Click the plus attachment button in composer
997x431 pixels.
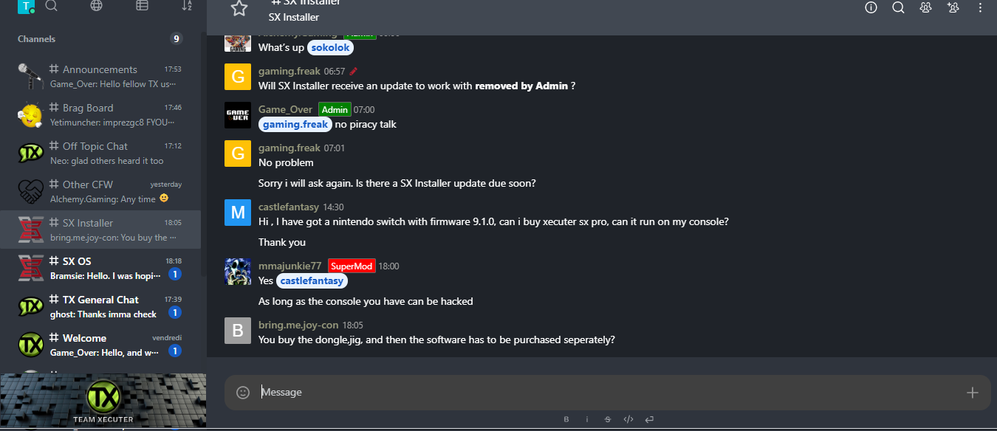972,393
